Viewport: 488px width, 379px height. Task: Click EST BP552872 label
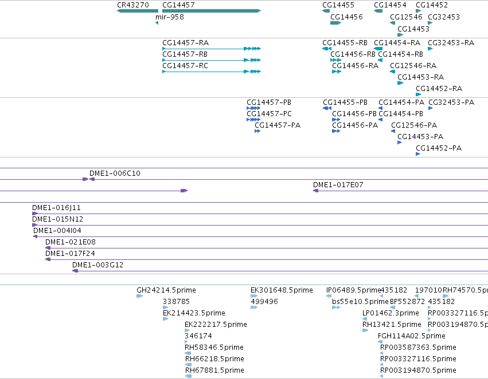point(407,302)
